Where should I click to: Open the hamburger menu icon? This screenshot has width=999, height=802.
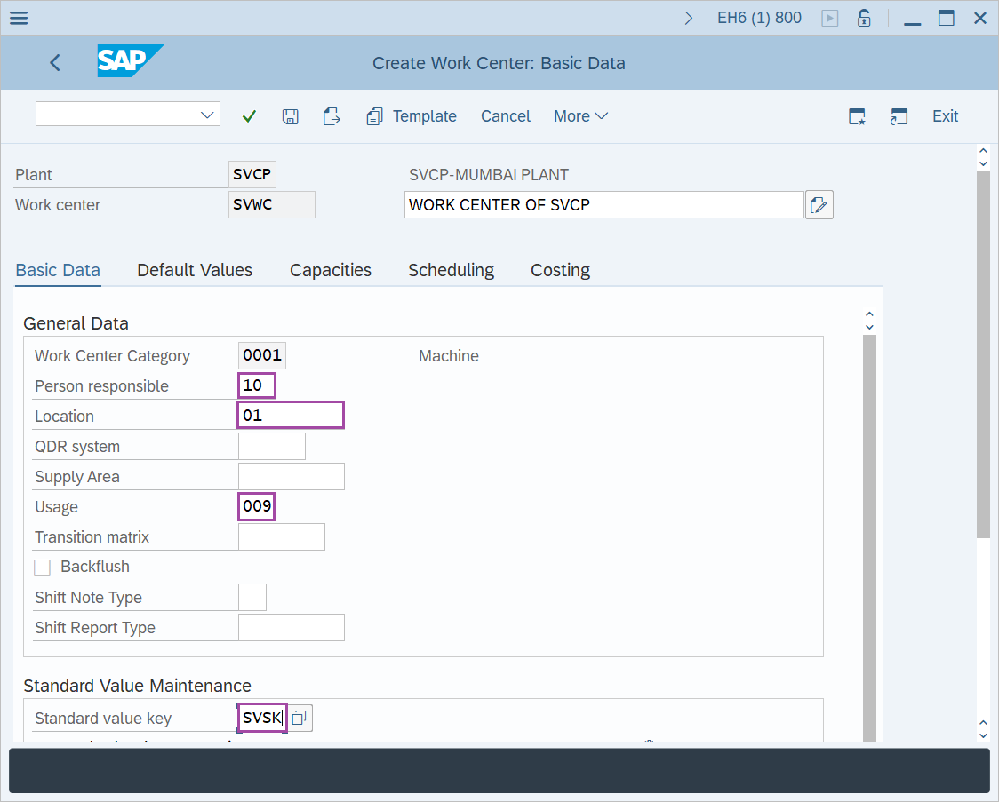[x=18, y=18]
